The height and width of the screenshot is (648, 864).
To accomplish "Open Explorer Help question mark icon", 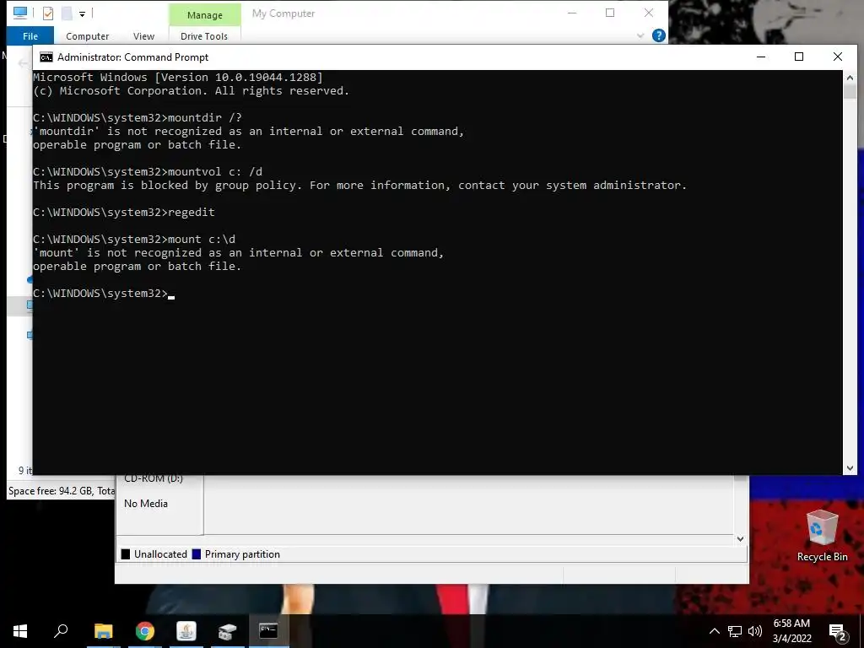I will [658, 35].
